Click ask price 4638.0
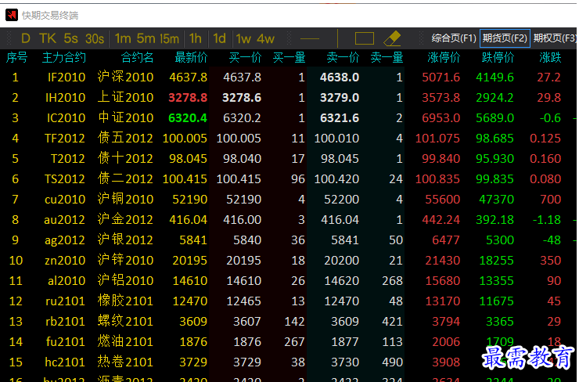The height and width of the screenshot is (382, 579). click(x=340, y=77)
